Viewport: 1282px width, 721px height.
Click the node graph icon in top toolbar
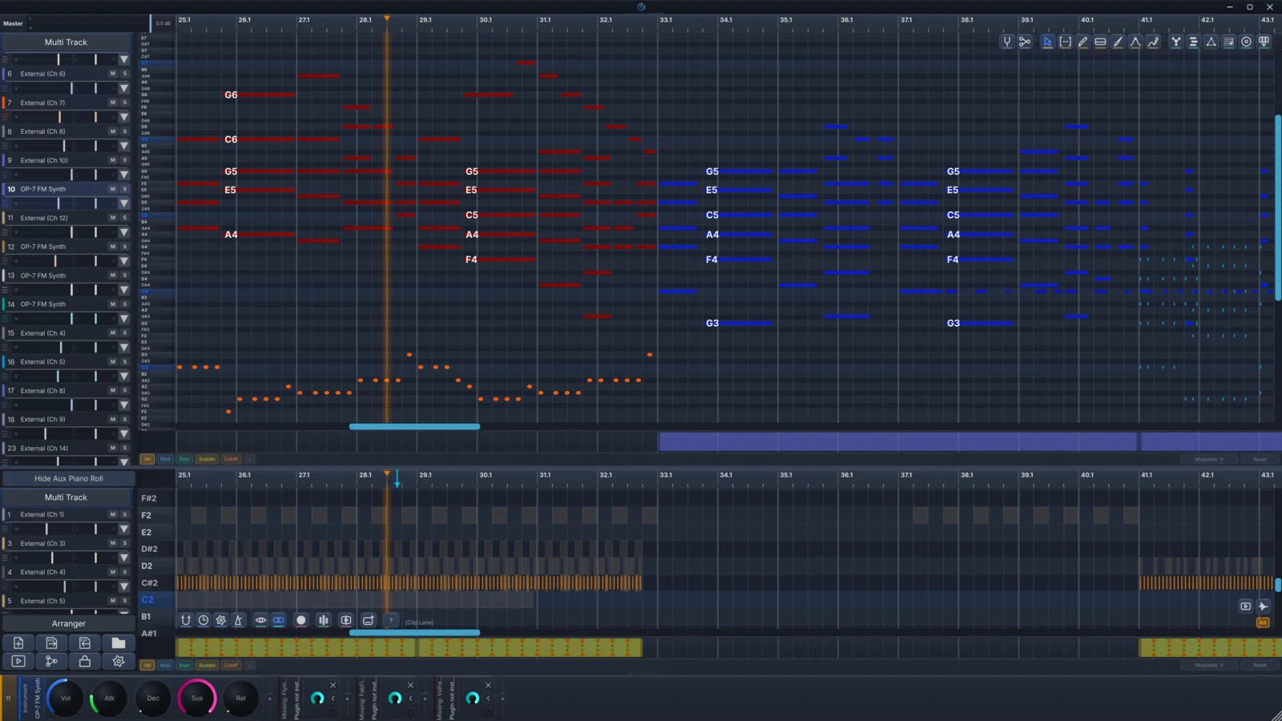pyautogui.click(x=1175, y=42)
